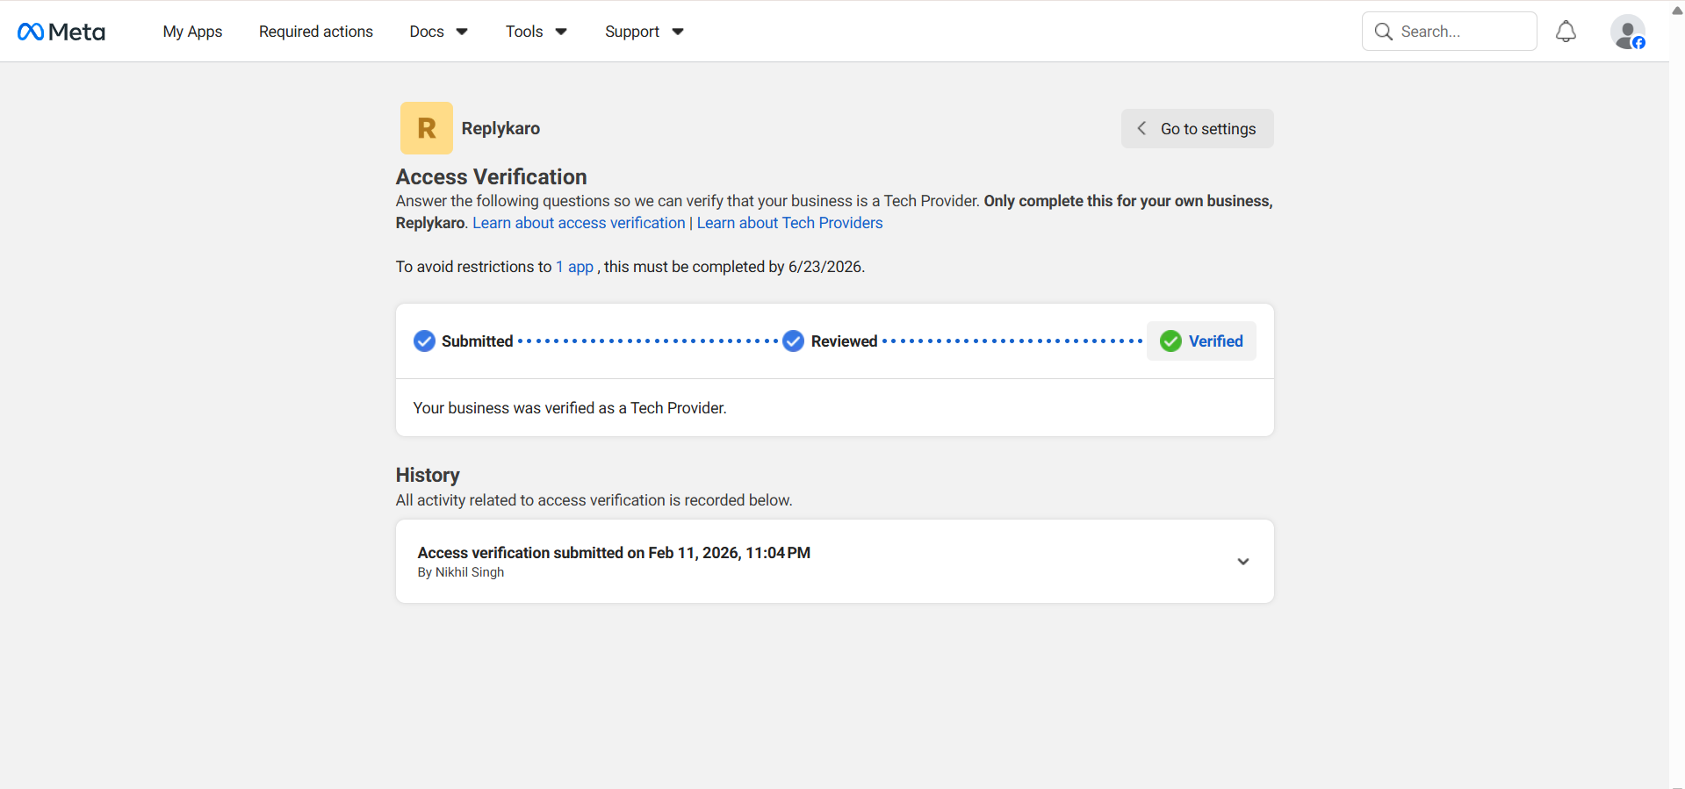This screenshot has height=789, width=1685.
Task: Follow the 1 app link
Action: pyautogui.click(x=574, y=267)
